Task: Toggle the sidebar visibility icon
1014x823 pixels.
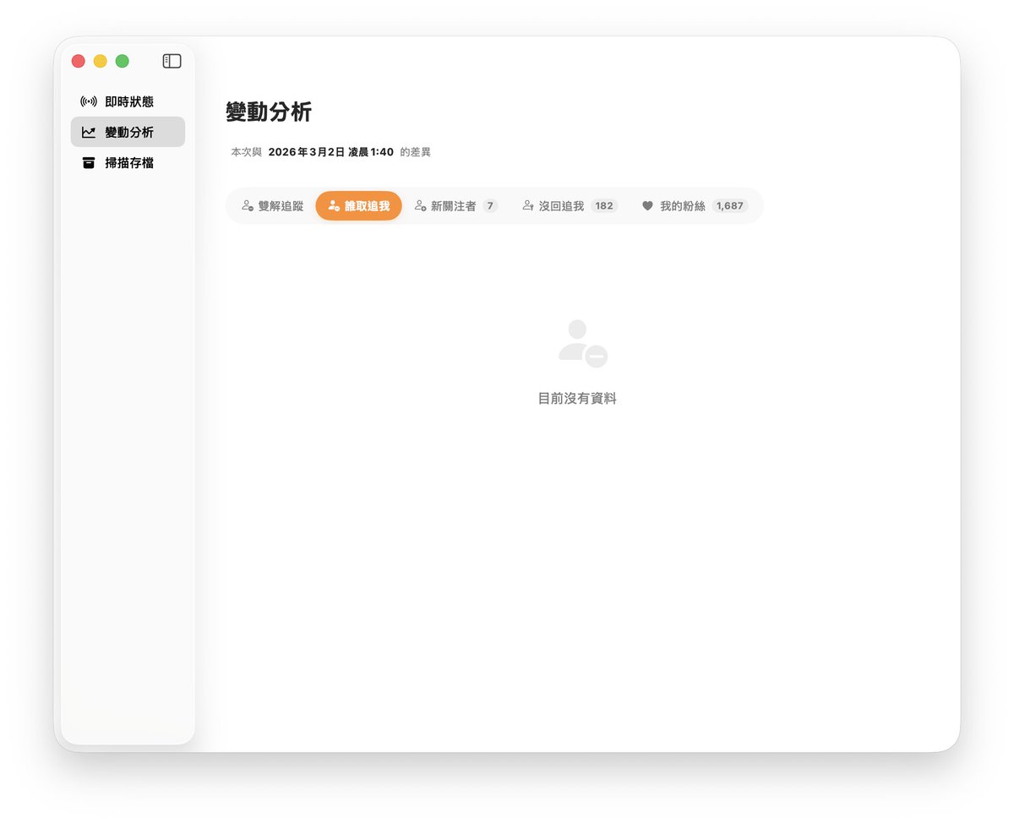Action: [x=172, y=61]
